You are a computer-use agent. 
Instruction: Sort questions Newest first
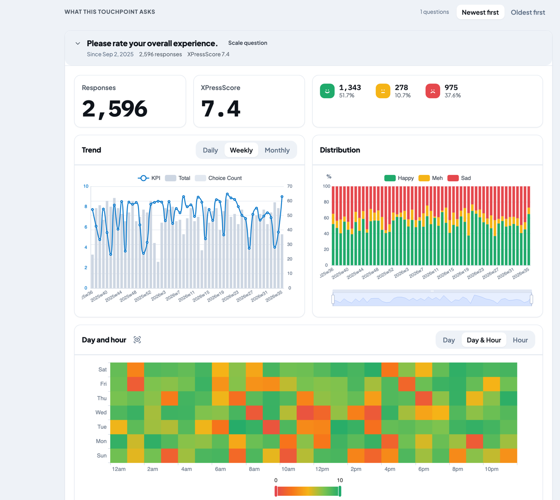(x=480, y=12)
